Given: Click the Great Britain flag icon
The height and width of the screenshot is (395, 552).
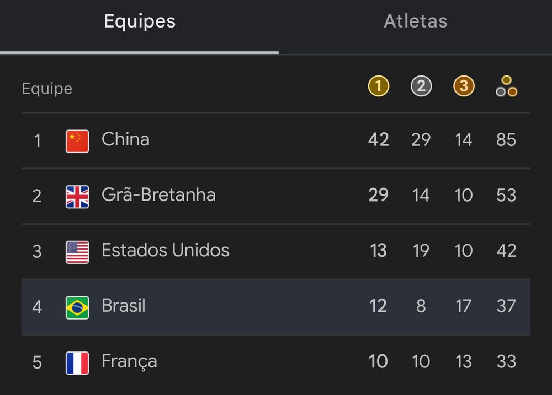Looking at the screenshot, I should tap(77, 196).
